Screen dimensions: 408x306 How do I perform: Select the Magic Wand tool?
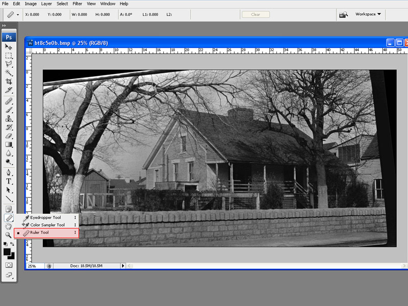pyautogui.click(x=9, y=72)
